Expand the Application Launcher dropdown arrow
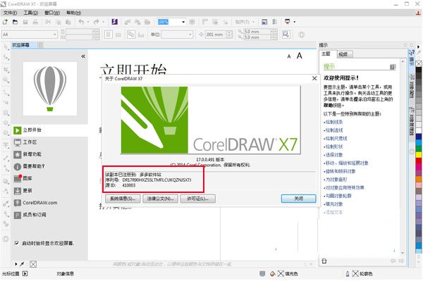 coord(294,22)
